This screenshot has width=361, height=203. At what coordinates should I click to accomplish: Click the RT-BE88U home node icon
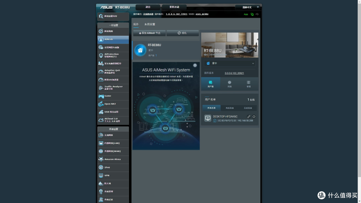coord(140,50)
